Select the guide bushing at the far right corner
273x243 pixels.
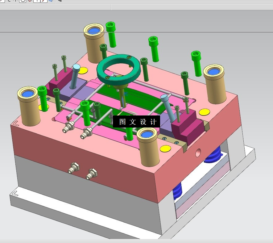click(215, 84)
